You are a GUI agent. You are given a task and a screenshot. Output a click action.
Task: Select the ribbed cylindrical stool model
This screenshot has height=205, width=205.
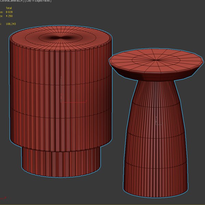click(61, 101)
